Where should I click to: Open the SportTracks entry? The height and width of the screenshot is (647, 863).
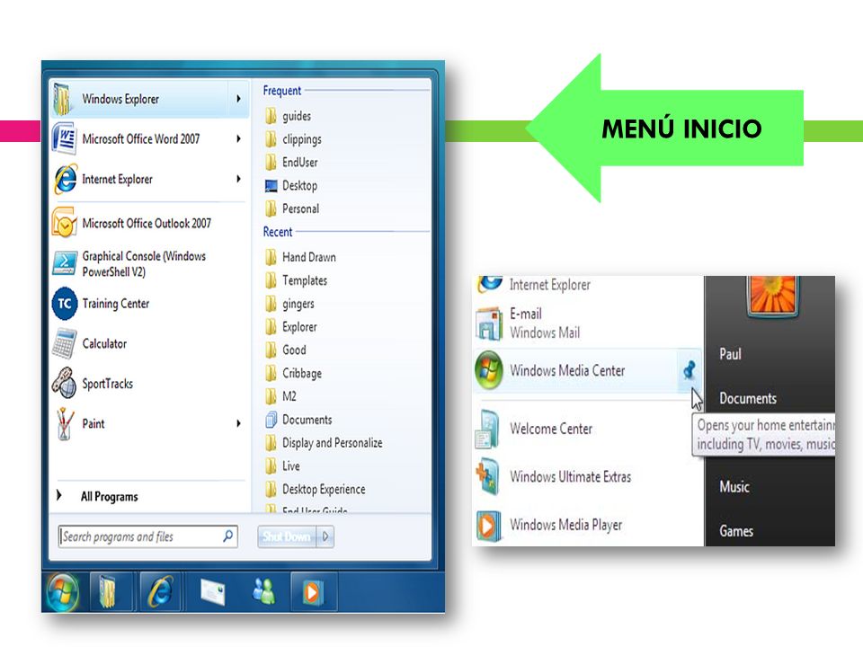(x=148, y=384)
